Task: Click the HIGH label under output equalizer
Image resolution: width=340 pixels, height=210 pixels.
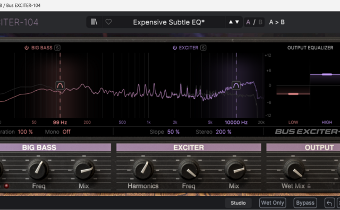Action: [x=327, y=122]
